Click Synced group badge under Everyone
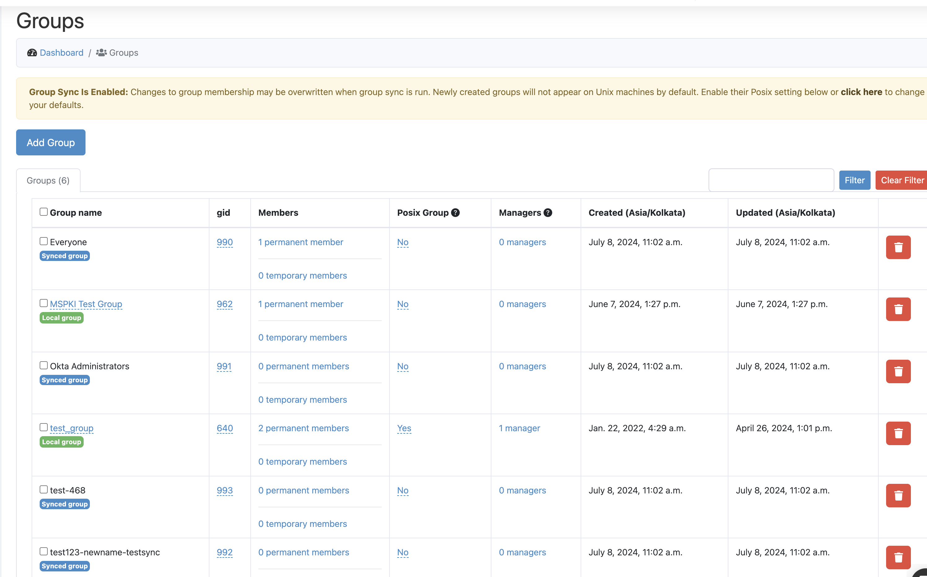Viewport: 927px width, 577px height. [64, 256]
